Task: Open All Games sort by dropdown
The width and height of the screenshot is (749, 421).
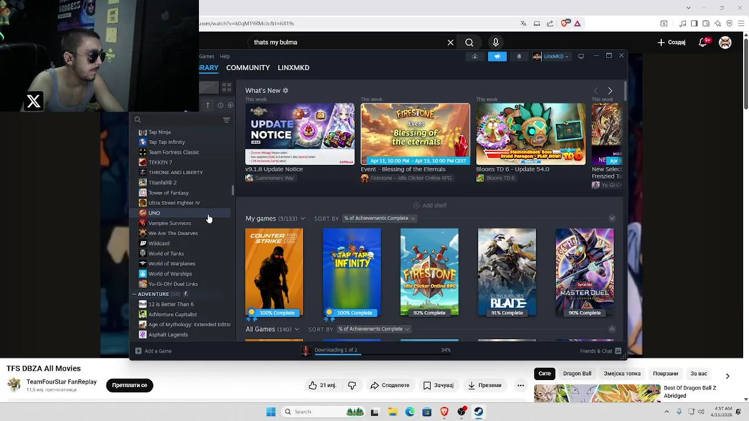Action: (x=373, y=329)
